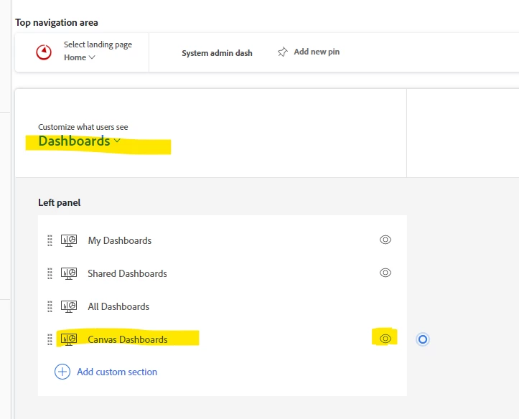This screenshot has width=519, height=419.
Task: Select the Canvas Dashboards row label
Action: point(128,339)
